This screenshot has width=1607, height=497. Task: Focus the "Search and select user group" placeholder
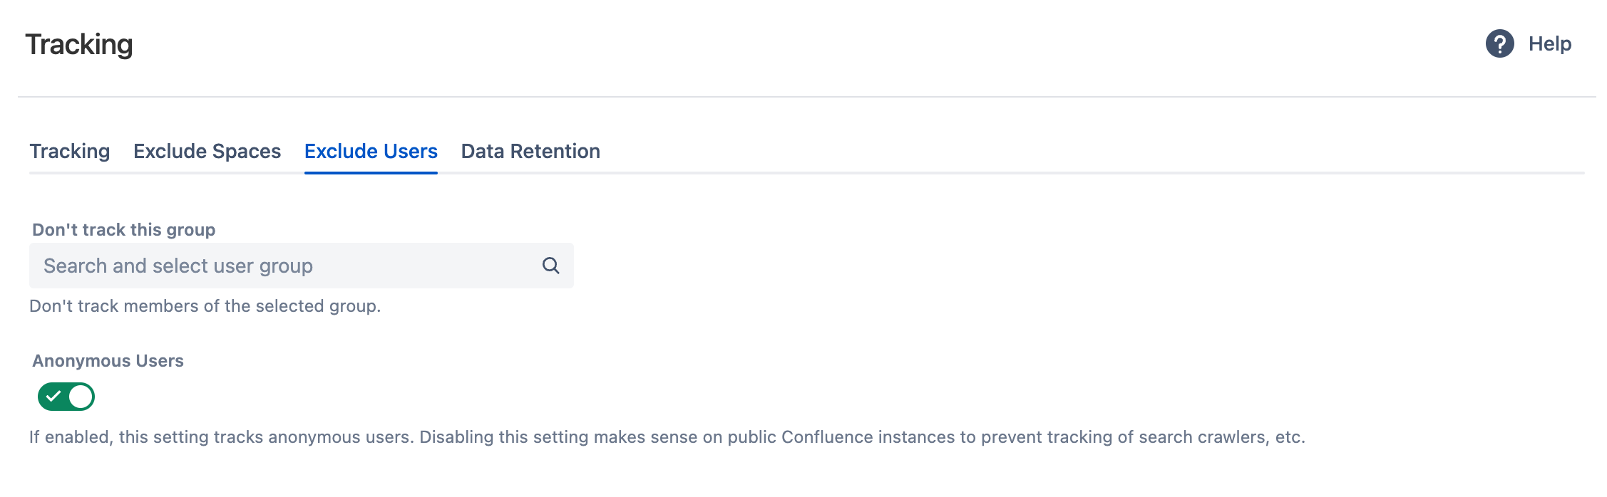tap(178, 266)
